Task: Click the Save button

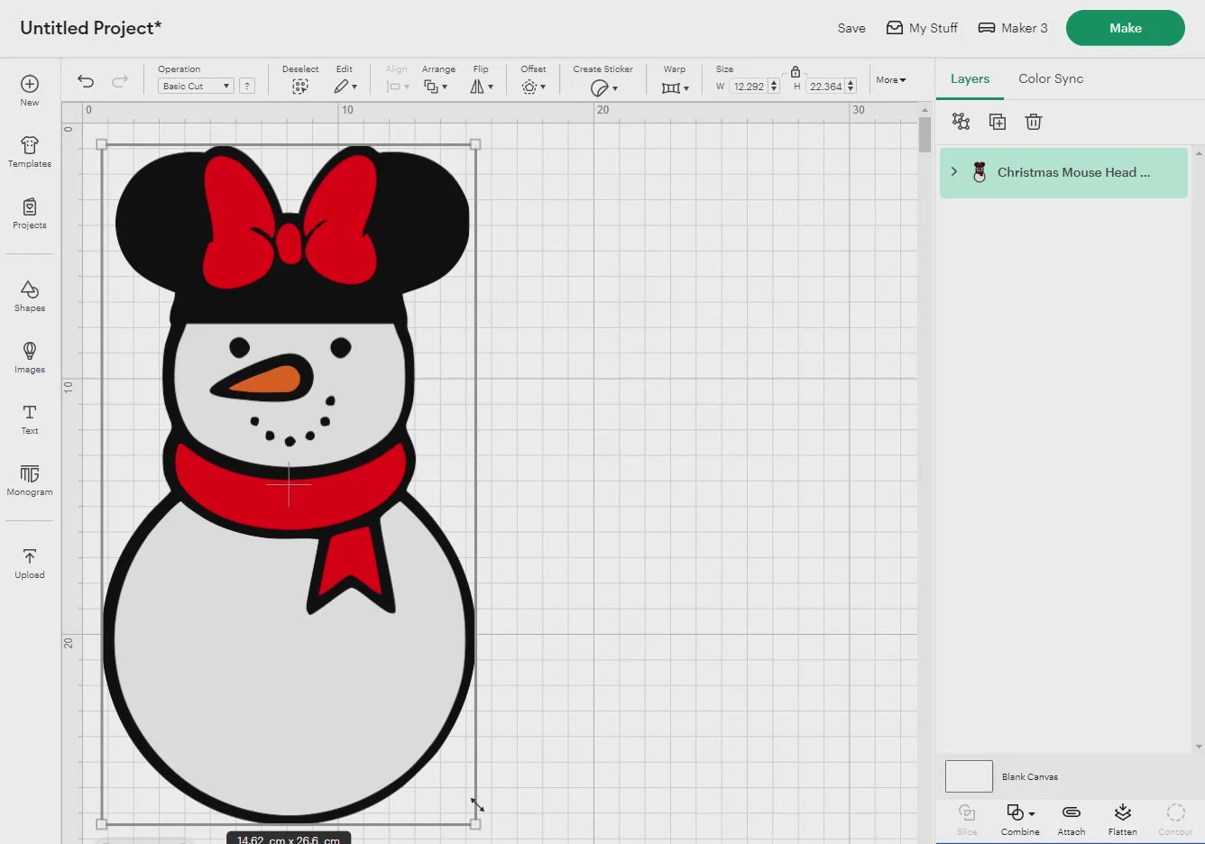Action: coord(851,28)
